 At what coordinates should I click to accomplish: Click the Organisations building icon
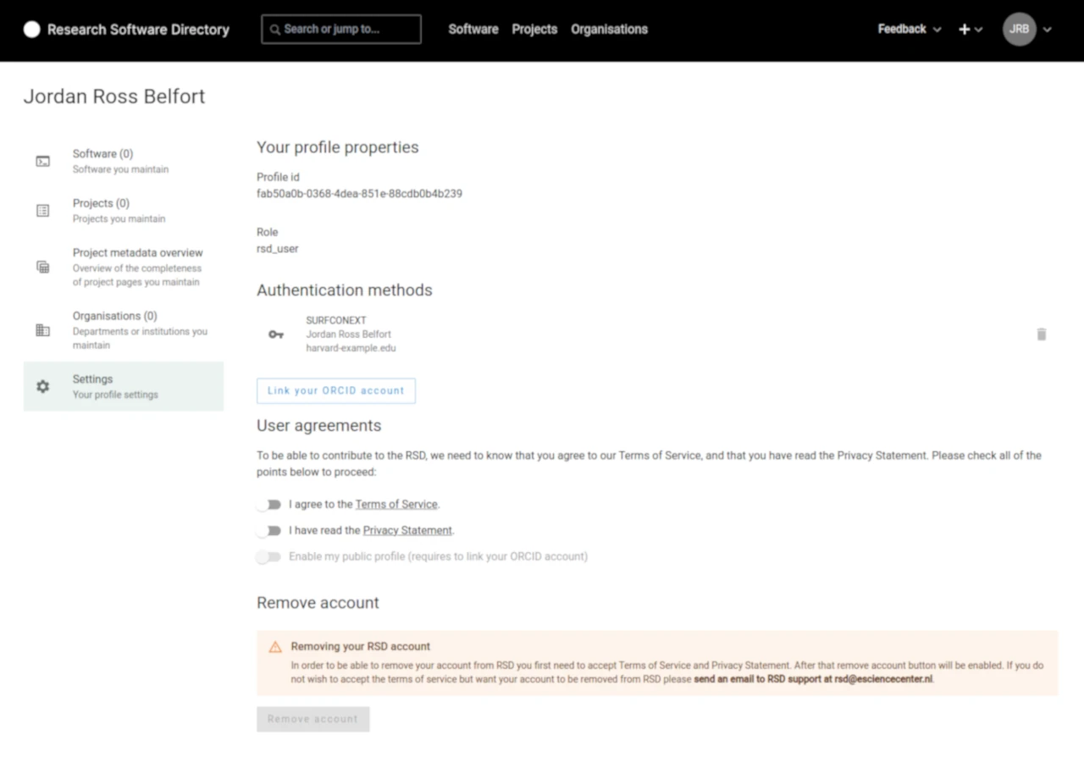pos(43,330)
